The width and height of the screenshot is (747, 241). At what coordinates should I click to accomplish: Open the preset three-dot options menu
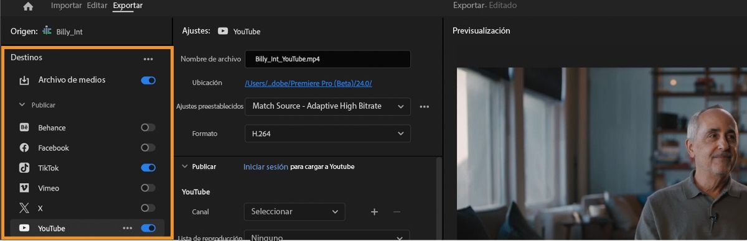click(425, 106)
